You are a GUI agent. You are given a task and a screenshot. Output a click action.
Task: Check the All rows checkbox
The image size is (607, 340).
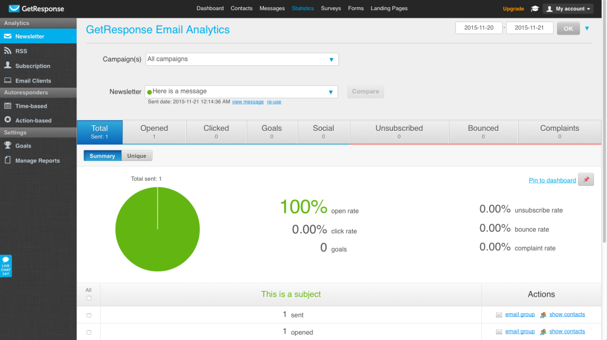coord(89,298)
